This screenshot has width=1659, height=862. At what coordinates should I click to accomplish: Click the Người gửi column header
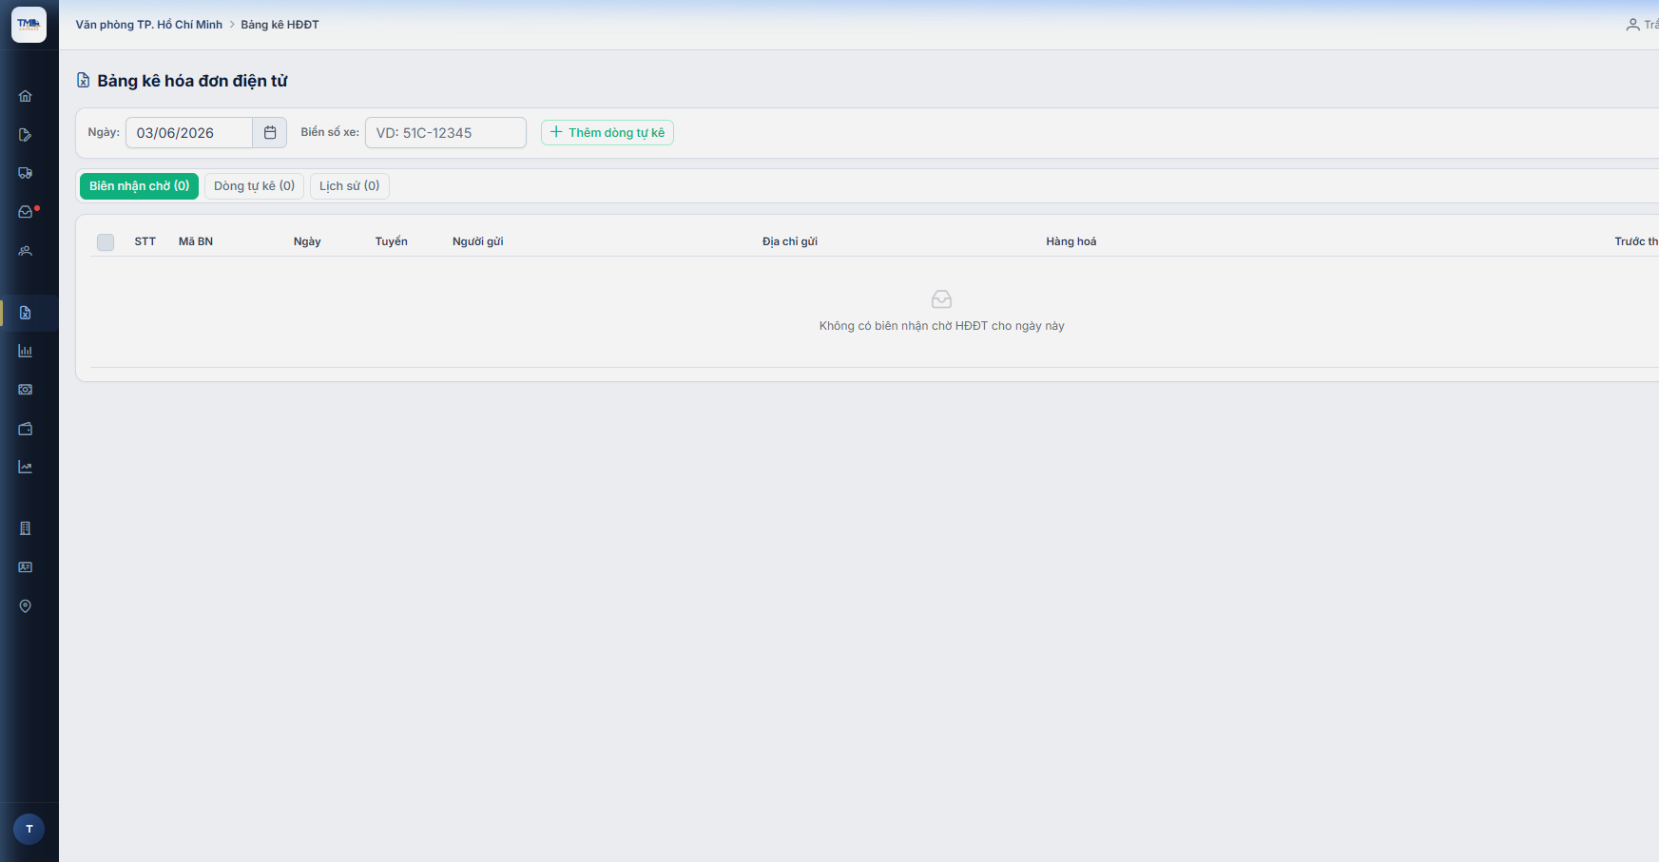[478, 241]
